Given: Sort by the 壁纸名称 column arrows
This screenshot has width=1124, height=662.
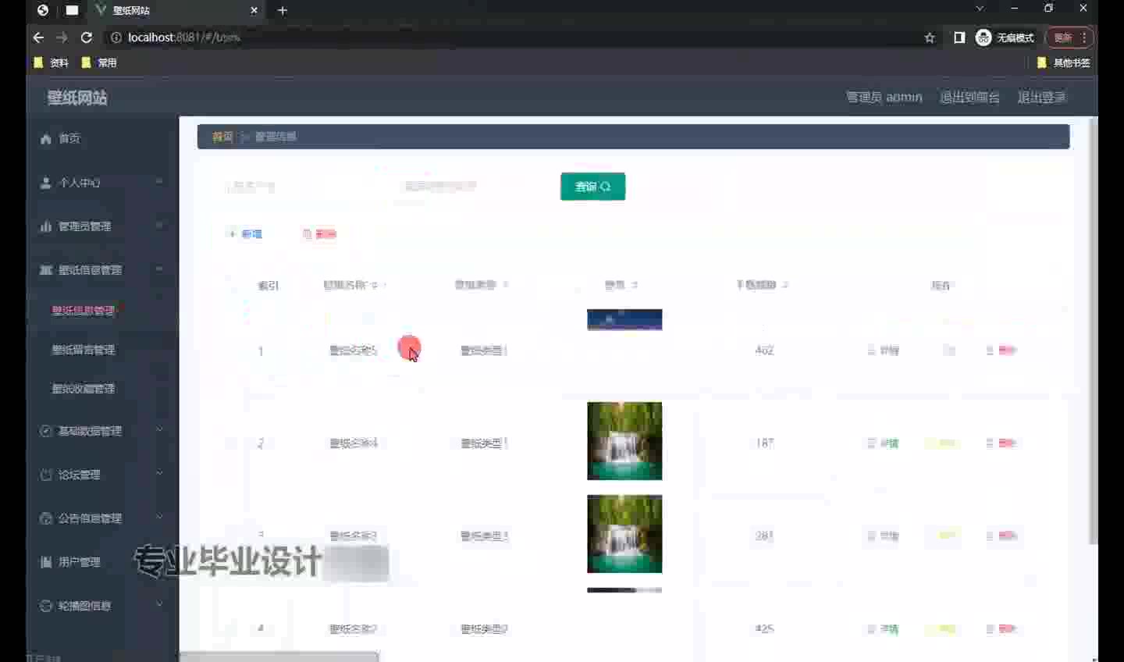Looking at the screenshot, I should [375, 285].
